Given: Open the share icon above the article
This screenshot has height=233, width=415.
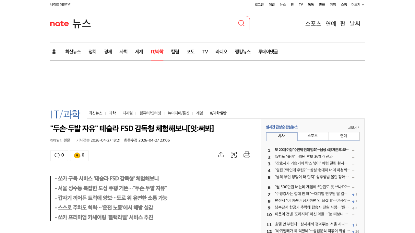Looking at the screenshot, I should click(221, 155).
